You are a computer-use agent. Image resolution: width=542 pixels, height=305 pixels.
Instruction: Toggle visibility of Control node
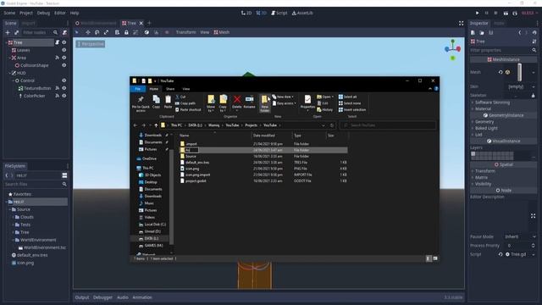64,80
